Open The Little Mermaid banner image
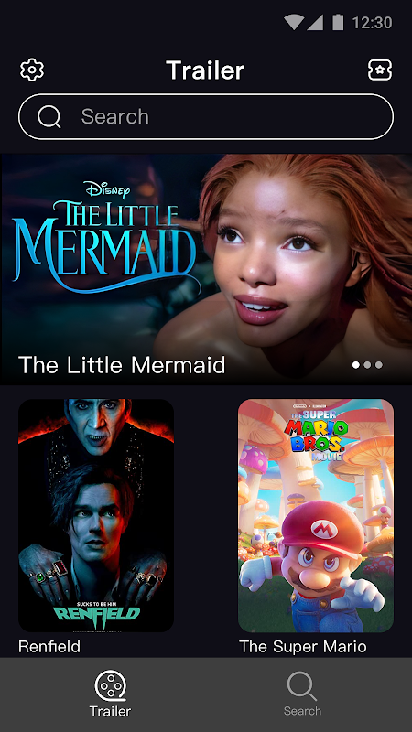Viewport: 412px width, 732px height. (x=206, y=269)
